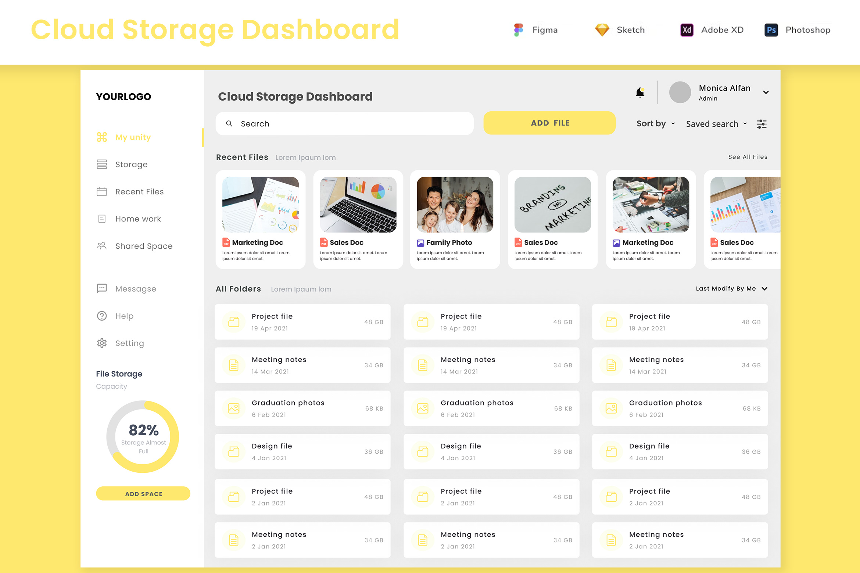Click the Sketch diamond icon
The height and width of the screenshot is (573, 860).
click(602, 30)
